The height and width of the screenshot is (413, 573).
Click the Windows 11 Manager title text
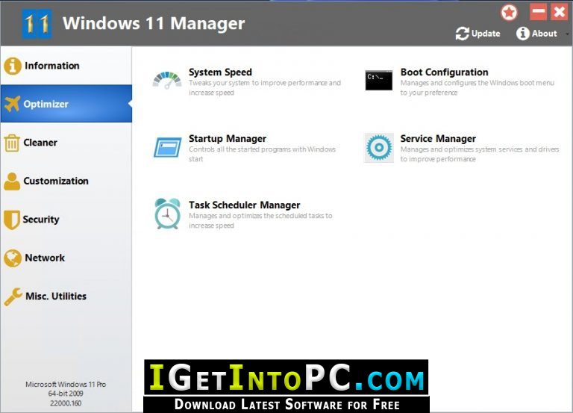154,24
